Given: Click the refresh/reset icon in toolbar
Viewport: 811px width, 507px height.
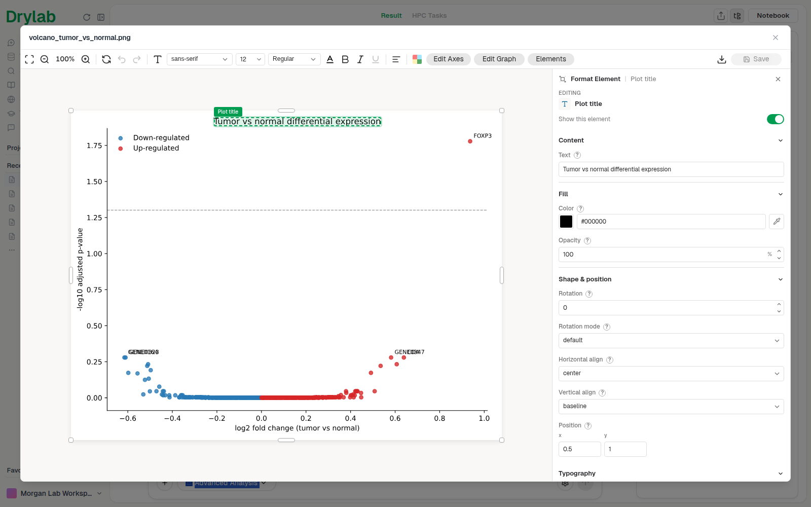Looking at the screenshot, I should (x=106, y=59).
